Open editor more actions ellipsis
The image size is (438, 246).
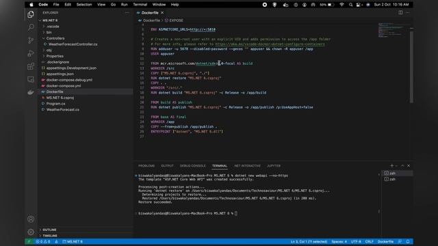(408, 12)
